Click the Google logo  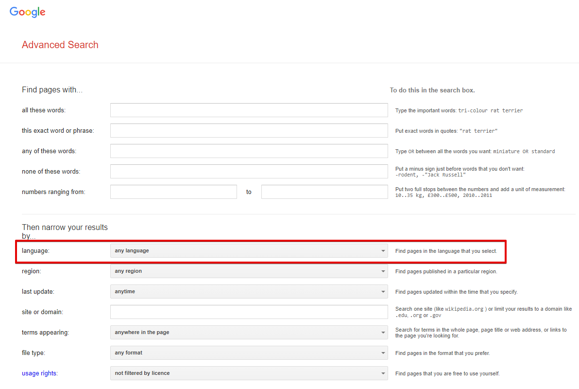pyautogui.click(x=28, y=12)
